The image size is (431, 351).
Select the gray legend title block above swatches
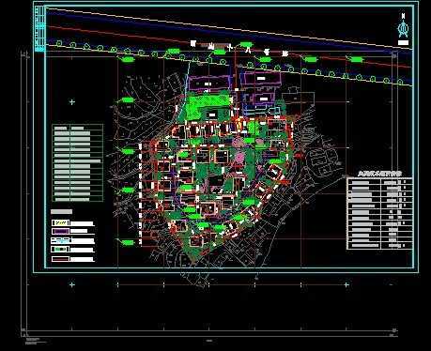point(62,212)
